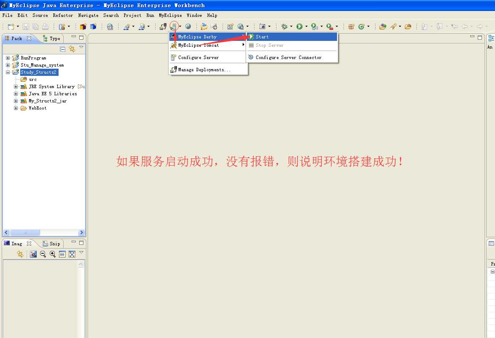This screenshot has height=338, width=495.
Task: Click the EJB 2.0 toolbar icon
Action: [110, 27]
